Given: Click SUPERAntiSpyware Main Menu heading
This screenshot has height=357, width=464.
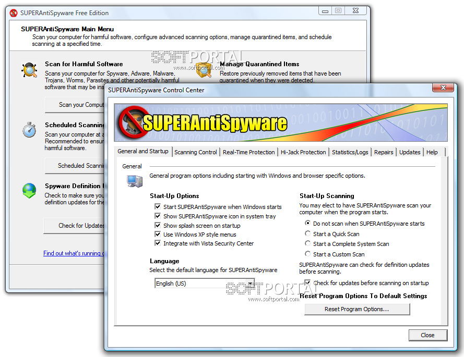Looking at the screenshot, I should 67,29.
